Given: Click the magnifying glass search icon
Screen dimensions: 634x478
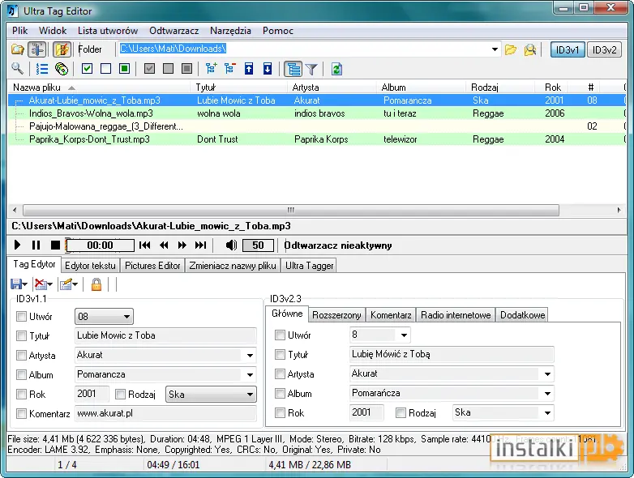Looking at the screenshot, I should [17, 69].
